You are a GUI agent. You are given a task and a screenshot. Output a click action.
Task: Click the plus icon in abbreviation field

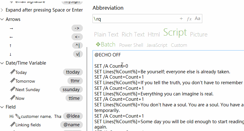[x=181, y=19]
